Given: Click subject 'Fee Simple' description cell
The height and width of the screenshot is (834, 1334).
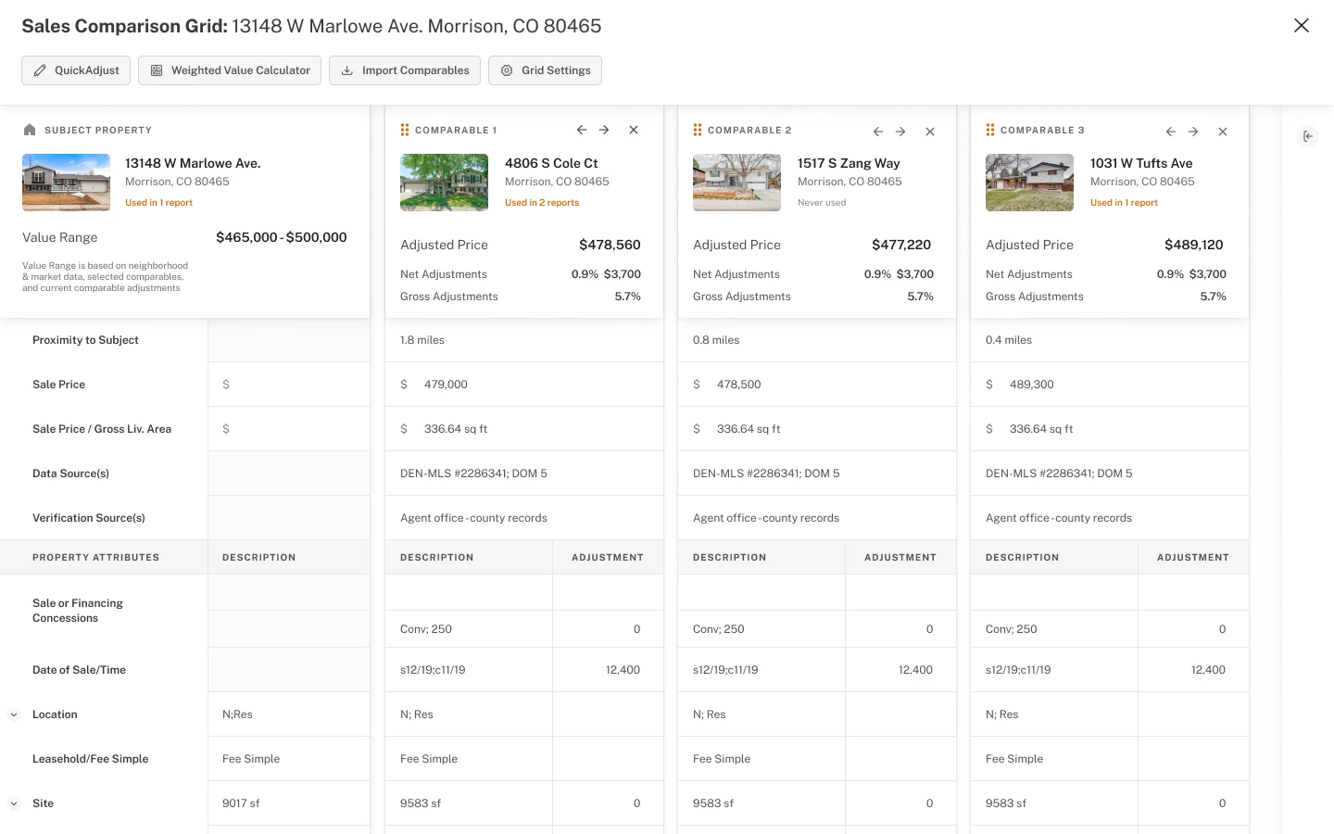Looking at the screenshot, I should click(x=289, y=759).
